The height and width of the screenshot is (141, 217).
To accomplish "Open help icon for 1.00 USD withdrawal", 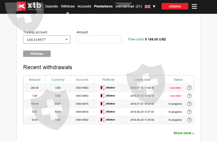I will point(189,96).
